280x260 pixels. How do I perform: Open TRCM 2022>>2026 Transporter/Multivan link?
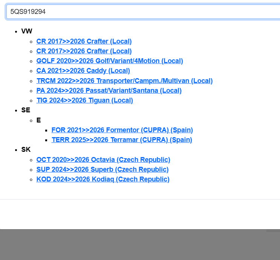point(124,81)
